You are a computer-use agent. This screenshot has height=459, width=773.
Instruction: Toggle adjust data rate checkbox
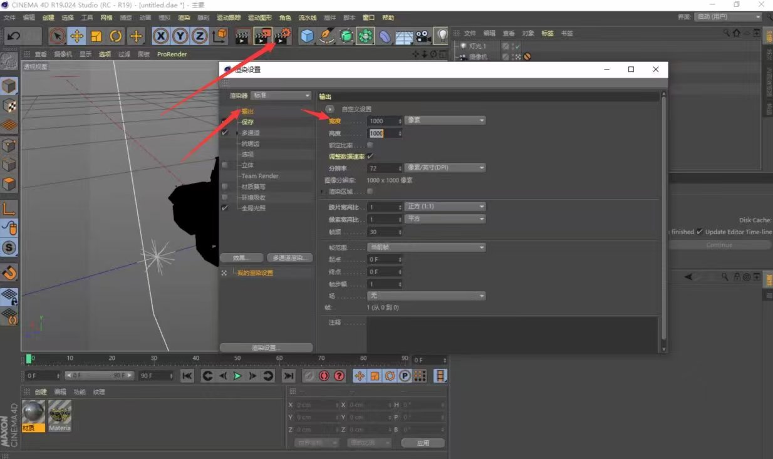[370, 156]
